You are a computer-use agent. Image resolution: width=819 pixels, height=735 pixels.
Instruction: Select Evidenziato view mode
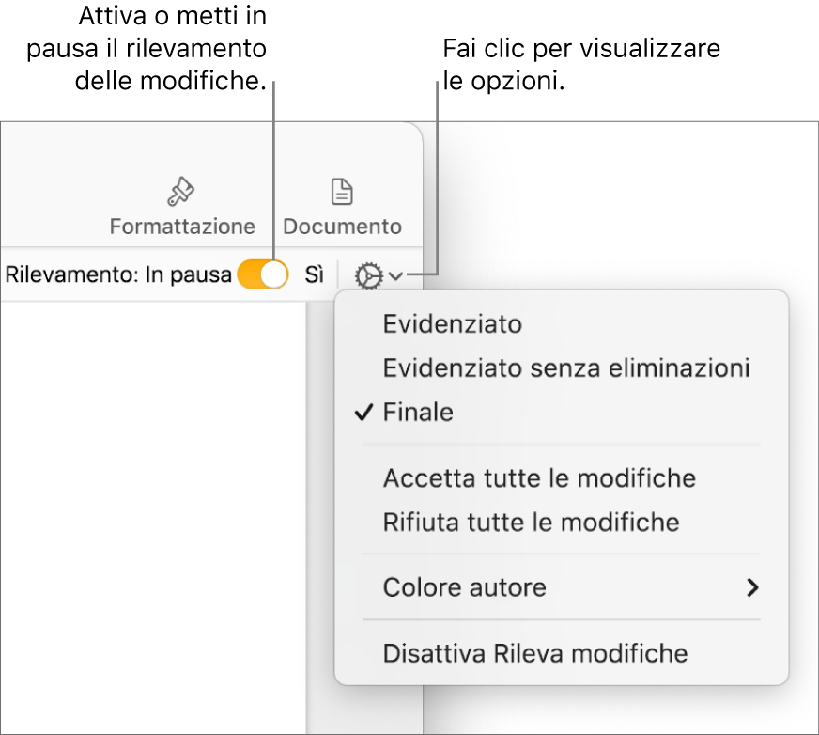(453, 324)
